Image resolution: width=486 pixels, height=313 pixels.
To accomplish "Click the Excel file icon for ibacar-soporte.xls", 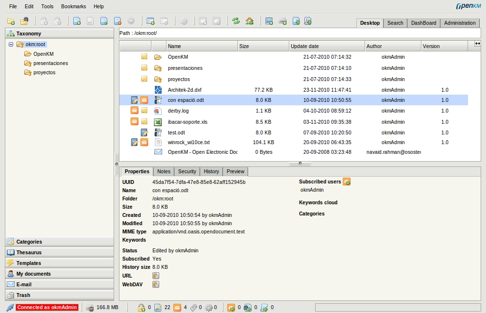I will (158, 122).
